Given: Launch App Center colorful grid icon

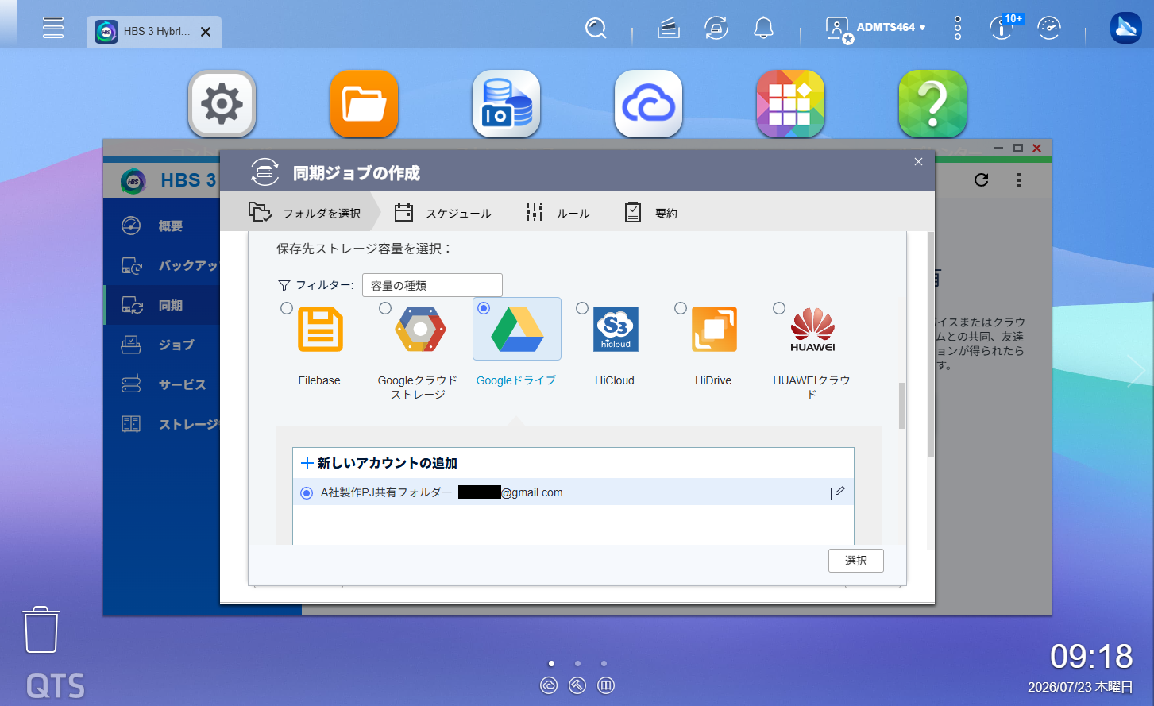Looking at the screenshot, I should tap(790, 103).
